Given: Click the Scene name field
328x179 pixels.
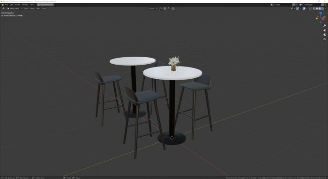Looking at the screenshot, I should (283, 5).
